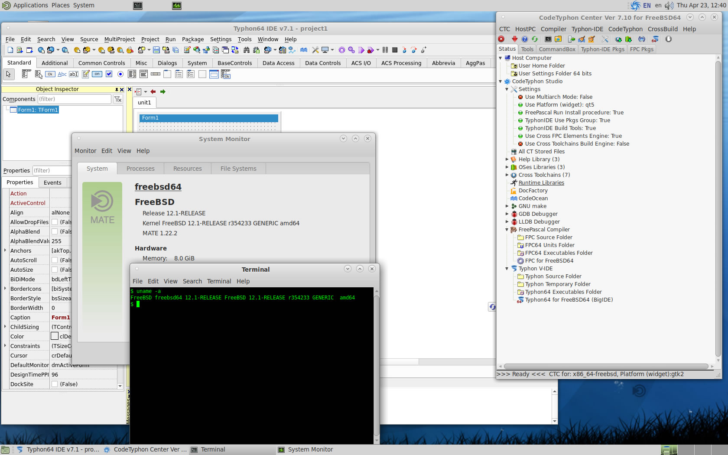This screenshot has height=455, width=728.
Task: Click the purple Run arrow icon in Typhon64
Action: 361,50
